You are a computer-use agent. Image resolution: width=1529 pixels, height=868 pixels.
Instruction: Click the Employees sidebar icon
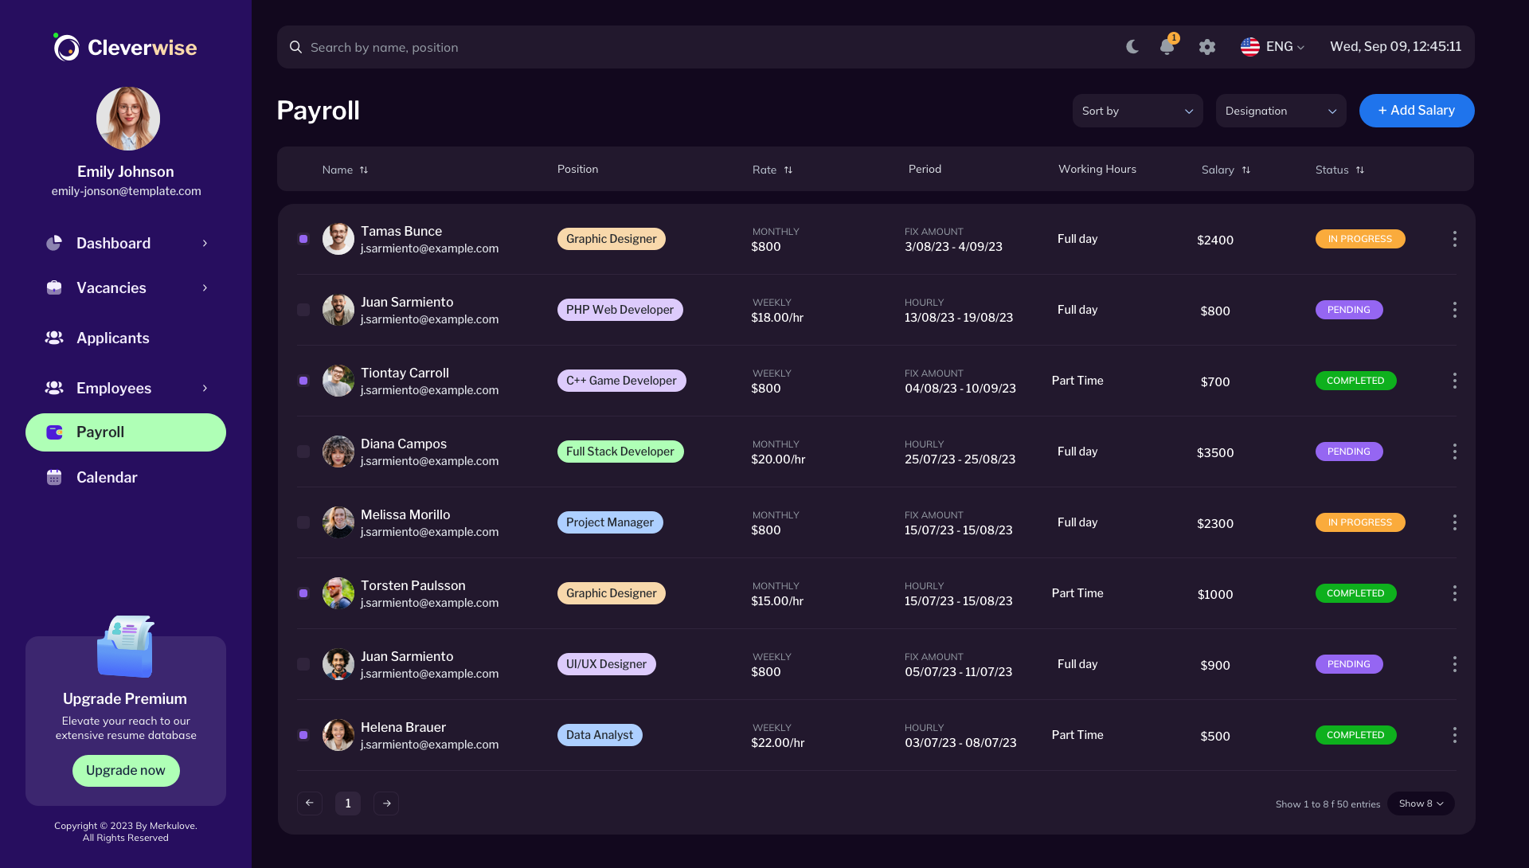point(53,388)
